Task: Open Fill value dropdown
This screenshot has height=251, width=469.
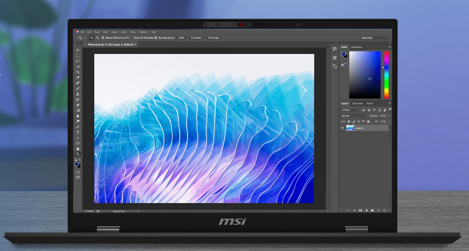Action: tap(390, 121)
